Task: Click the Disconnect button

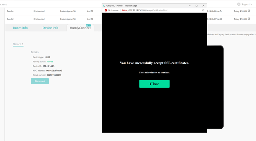Action: [x=40, y=81]
